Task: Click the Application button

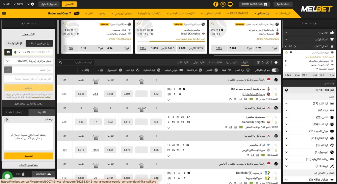Action: pos(283,4)
